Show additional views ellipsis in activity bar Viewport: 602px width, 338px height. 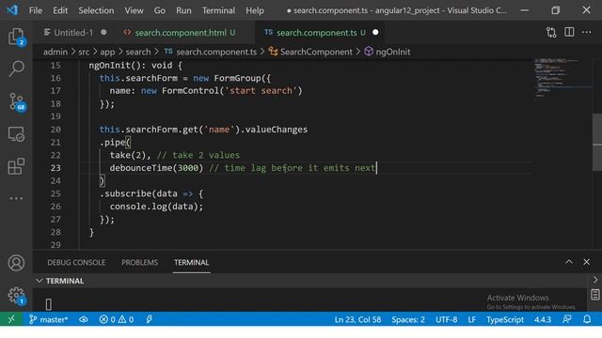point(16,198)
